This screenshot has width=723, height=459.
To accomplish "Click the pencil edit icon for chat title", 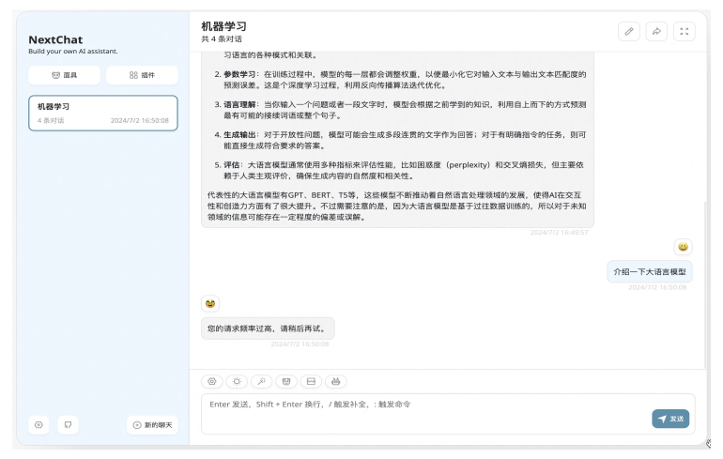I will pos(629,31).
